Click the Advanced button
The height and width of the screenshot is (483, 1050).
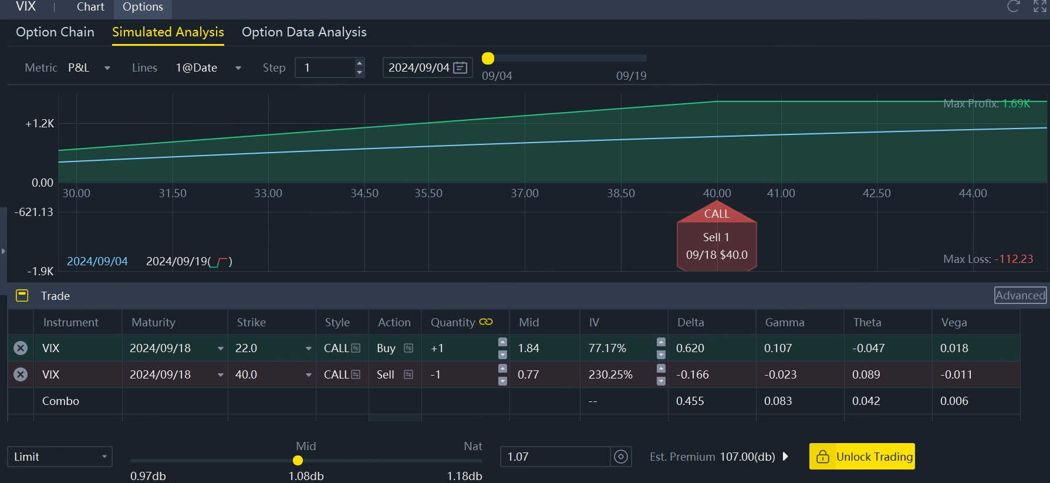pos(1020,295)
